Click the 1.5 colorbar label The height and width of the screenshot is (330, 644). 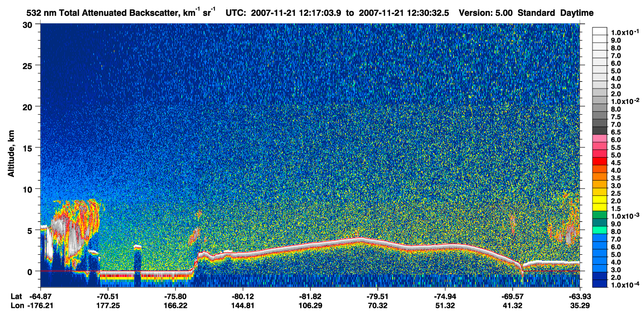[616, 209]
